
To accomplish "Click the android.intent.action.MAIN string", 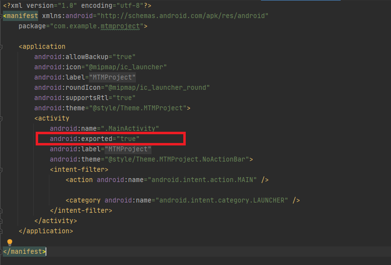I will [202, 180].
